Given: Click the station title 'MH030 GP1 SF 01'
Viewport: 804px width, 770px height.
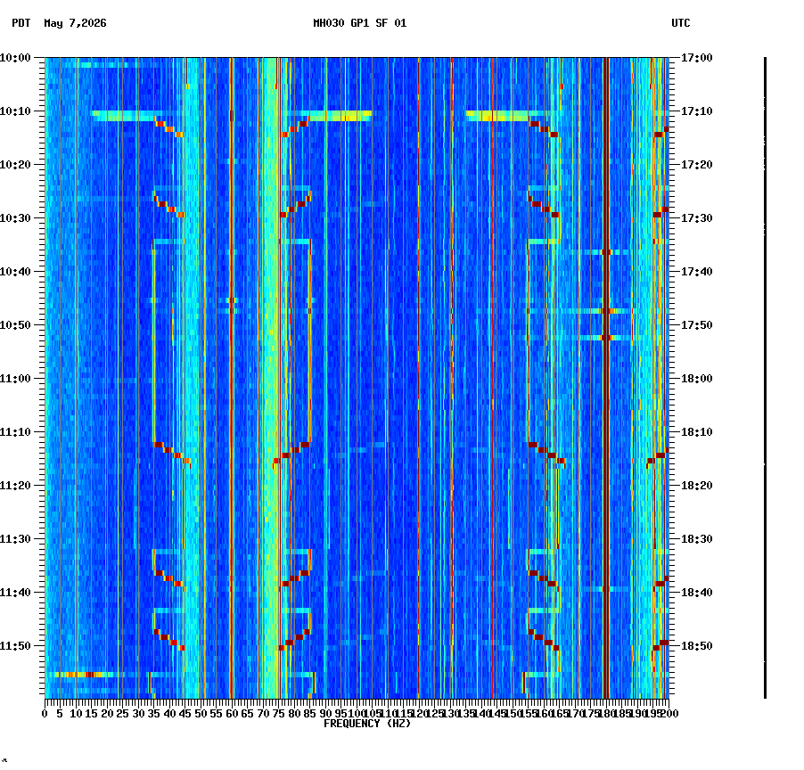Looking at the screenshot, I should (x=360, y=23).
